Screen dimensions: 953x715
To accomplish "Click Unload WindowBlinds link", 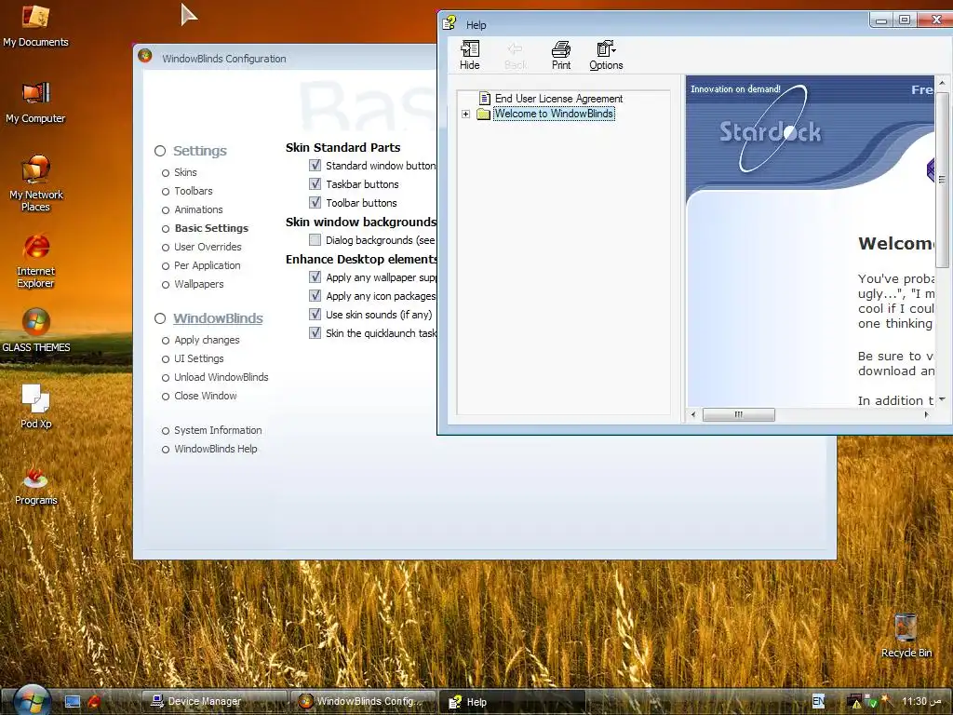I will pyautogui.click(x=221, y=377).
